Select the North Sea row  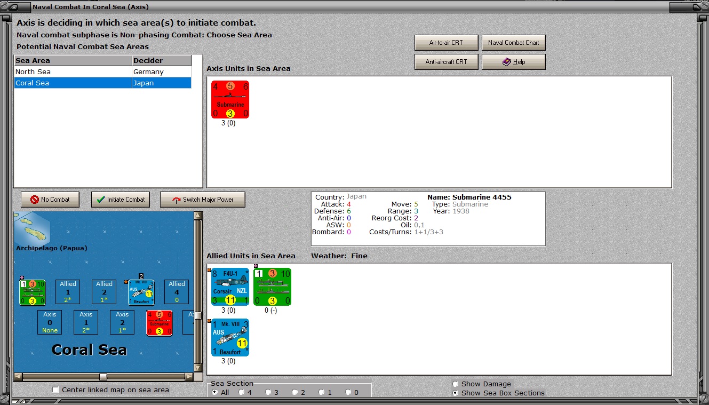(x=102, y=72)
